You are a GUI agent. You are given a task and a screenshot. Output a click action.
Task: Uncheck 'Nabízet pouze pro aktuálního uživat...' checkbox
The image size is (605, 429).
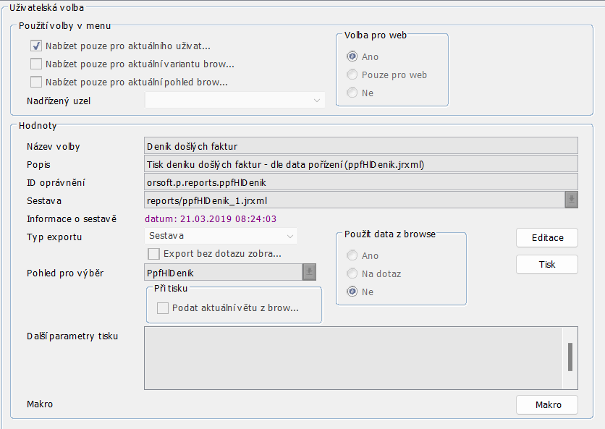point(36,46)
